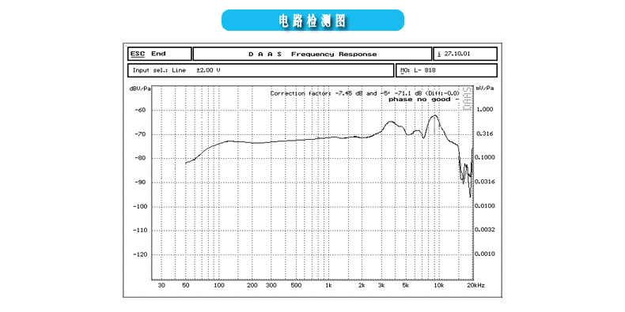Select the MO: L- 818 field
The width and height of the screenshot is (625, 312).
tap(446, 70)
